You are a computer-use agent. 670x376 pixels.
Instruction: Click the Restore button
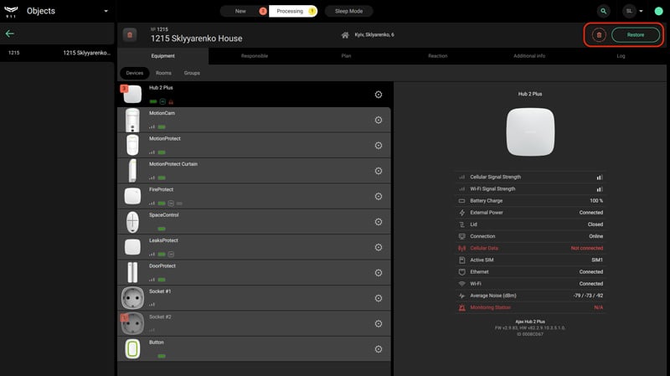click(636, 35)
